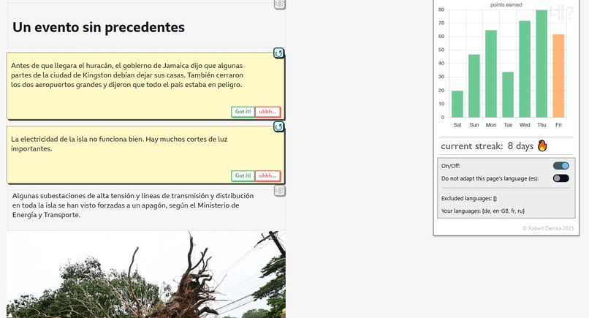589x318 pixels.
Task: Click the simplify icon beside subestaciones paragraph
Action: pos(279,191)
